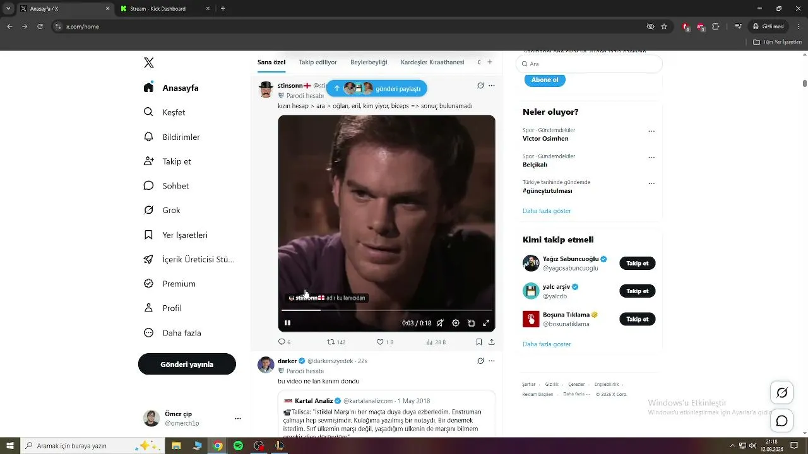Open the Premium page
The width and height of the screenshot is (808, 454).
click(170, 284)
